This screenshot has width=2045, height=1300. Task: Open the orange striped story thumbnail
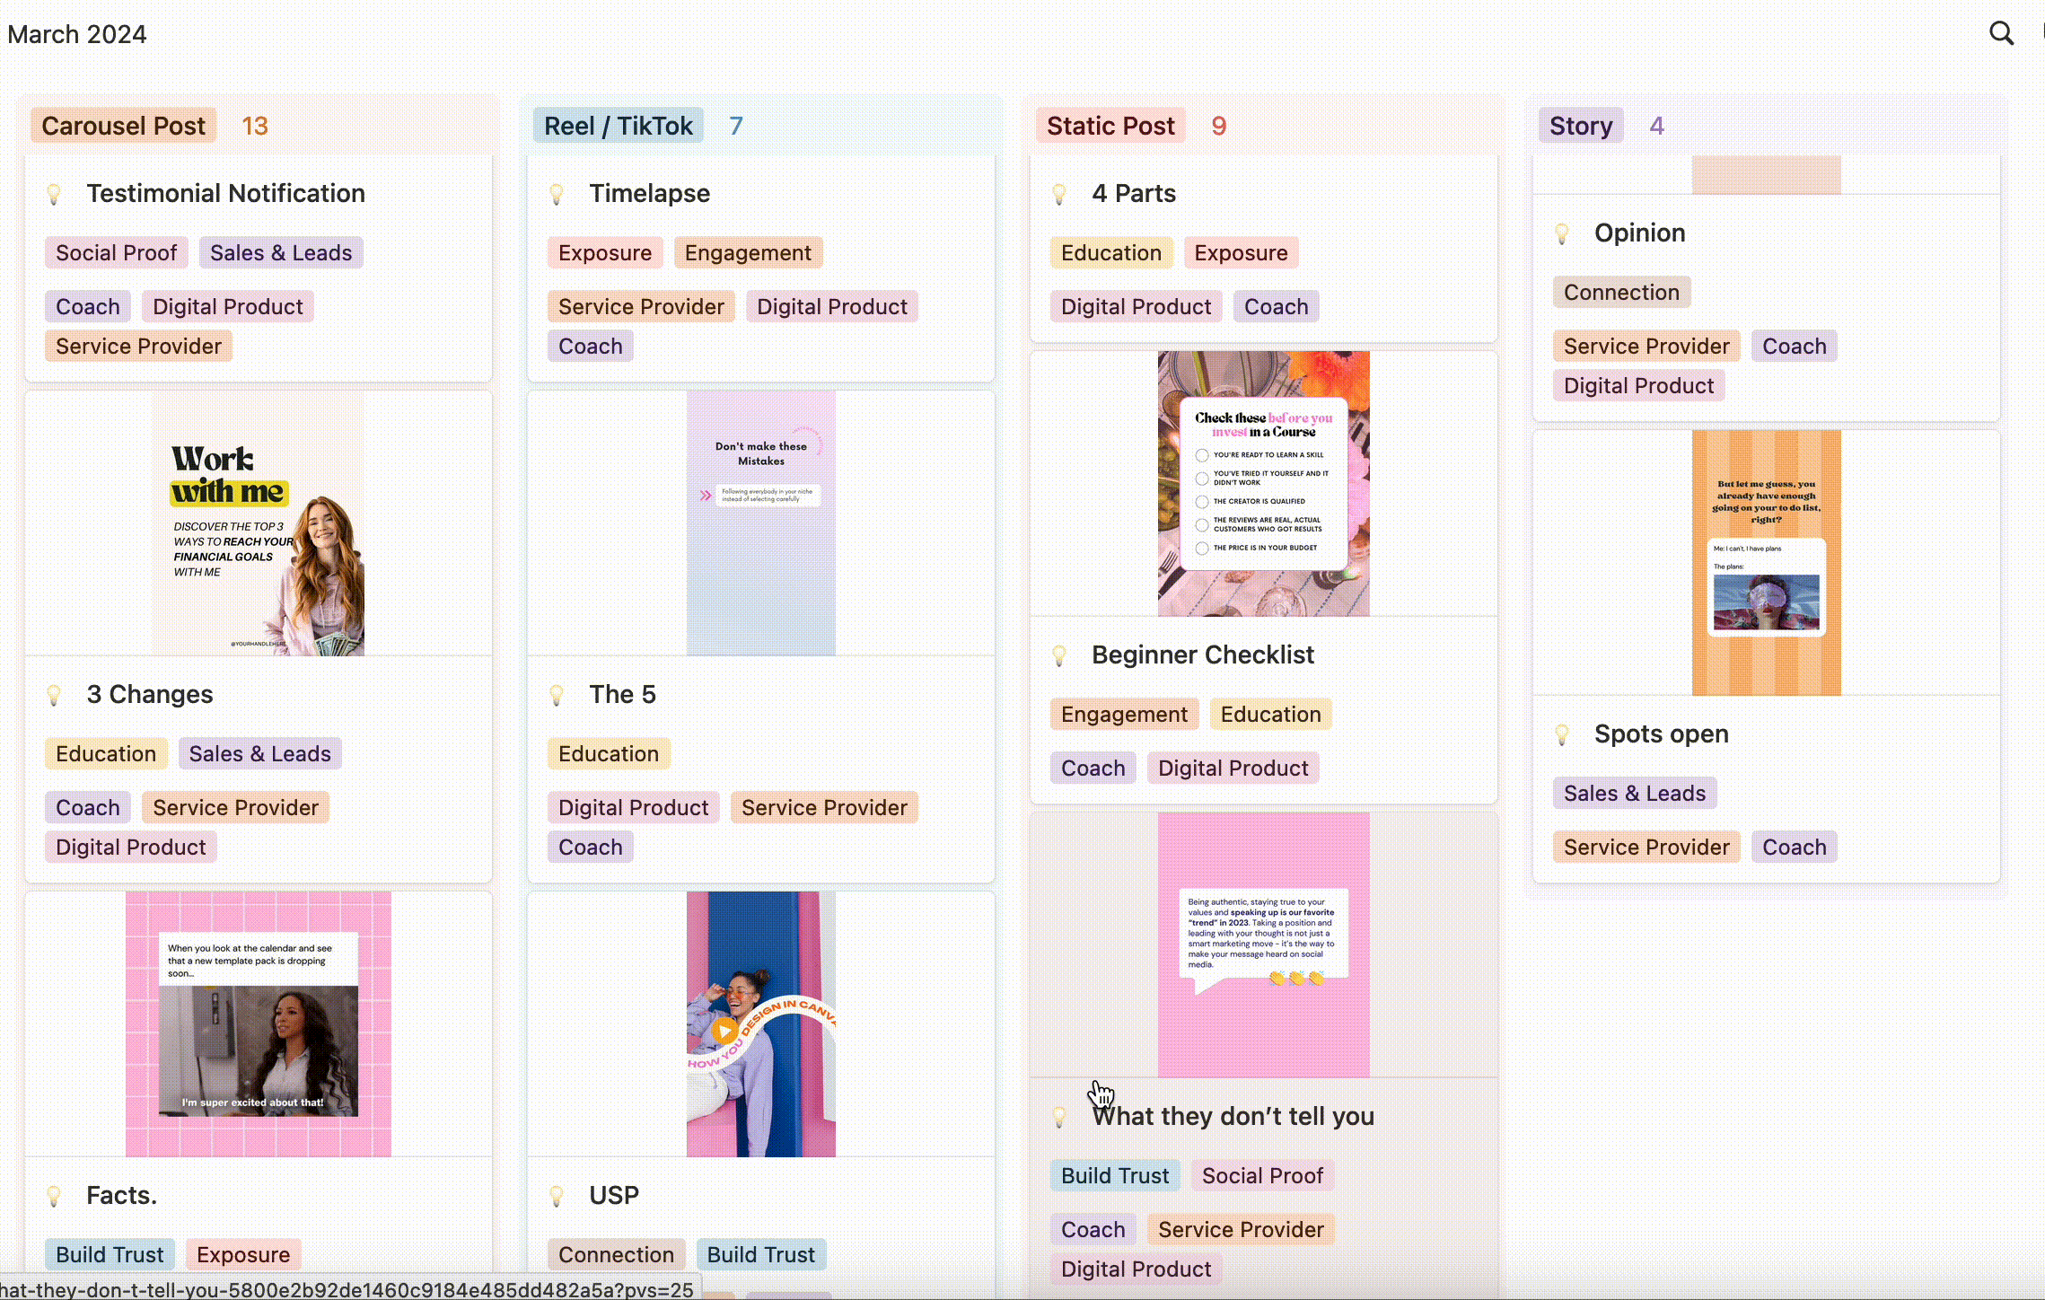pyautogui.click(x=1766, y=562)
